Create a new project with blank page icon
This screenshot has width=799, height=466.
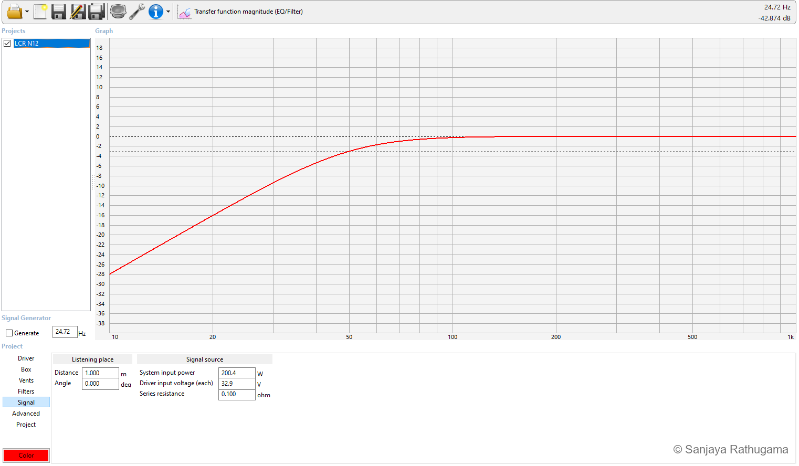point(40,11)
